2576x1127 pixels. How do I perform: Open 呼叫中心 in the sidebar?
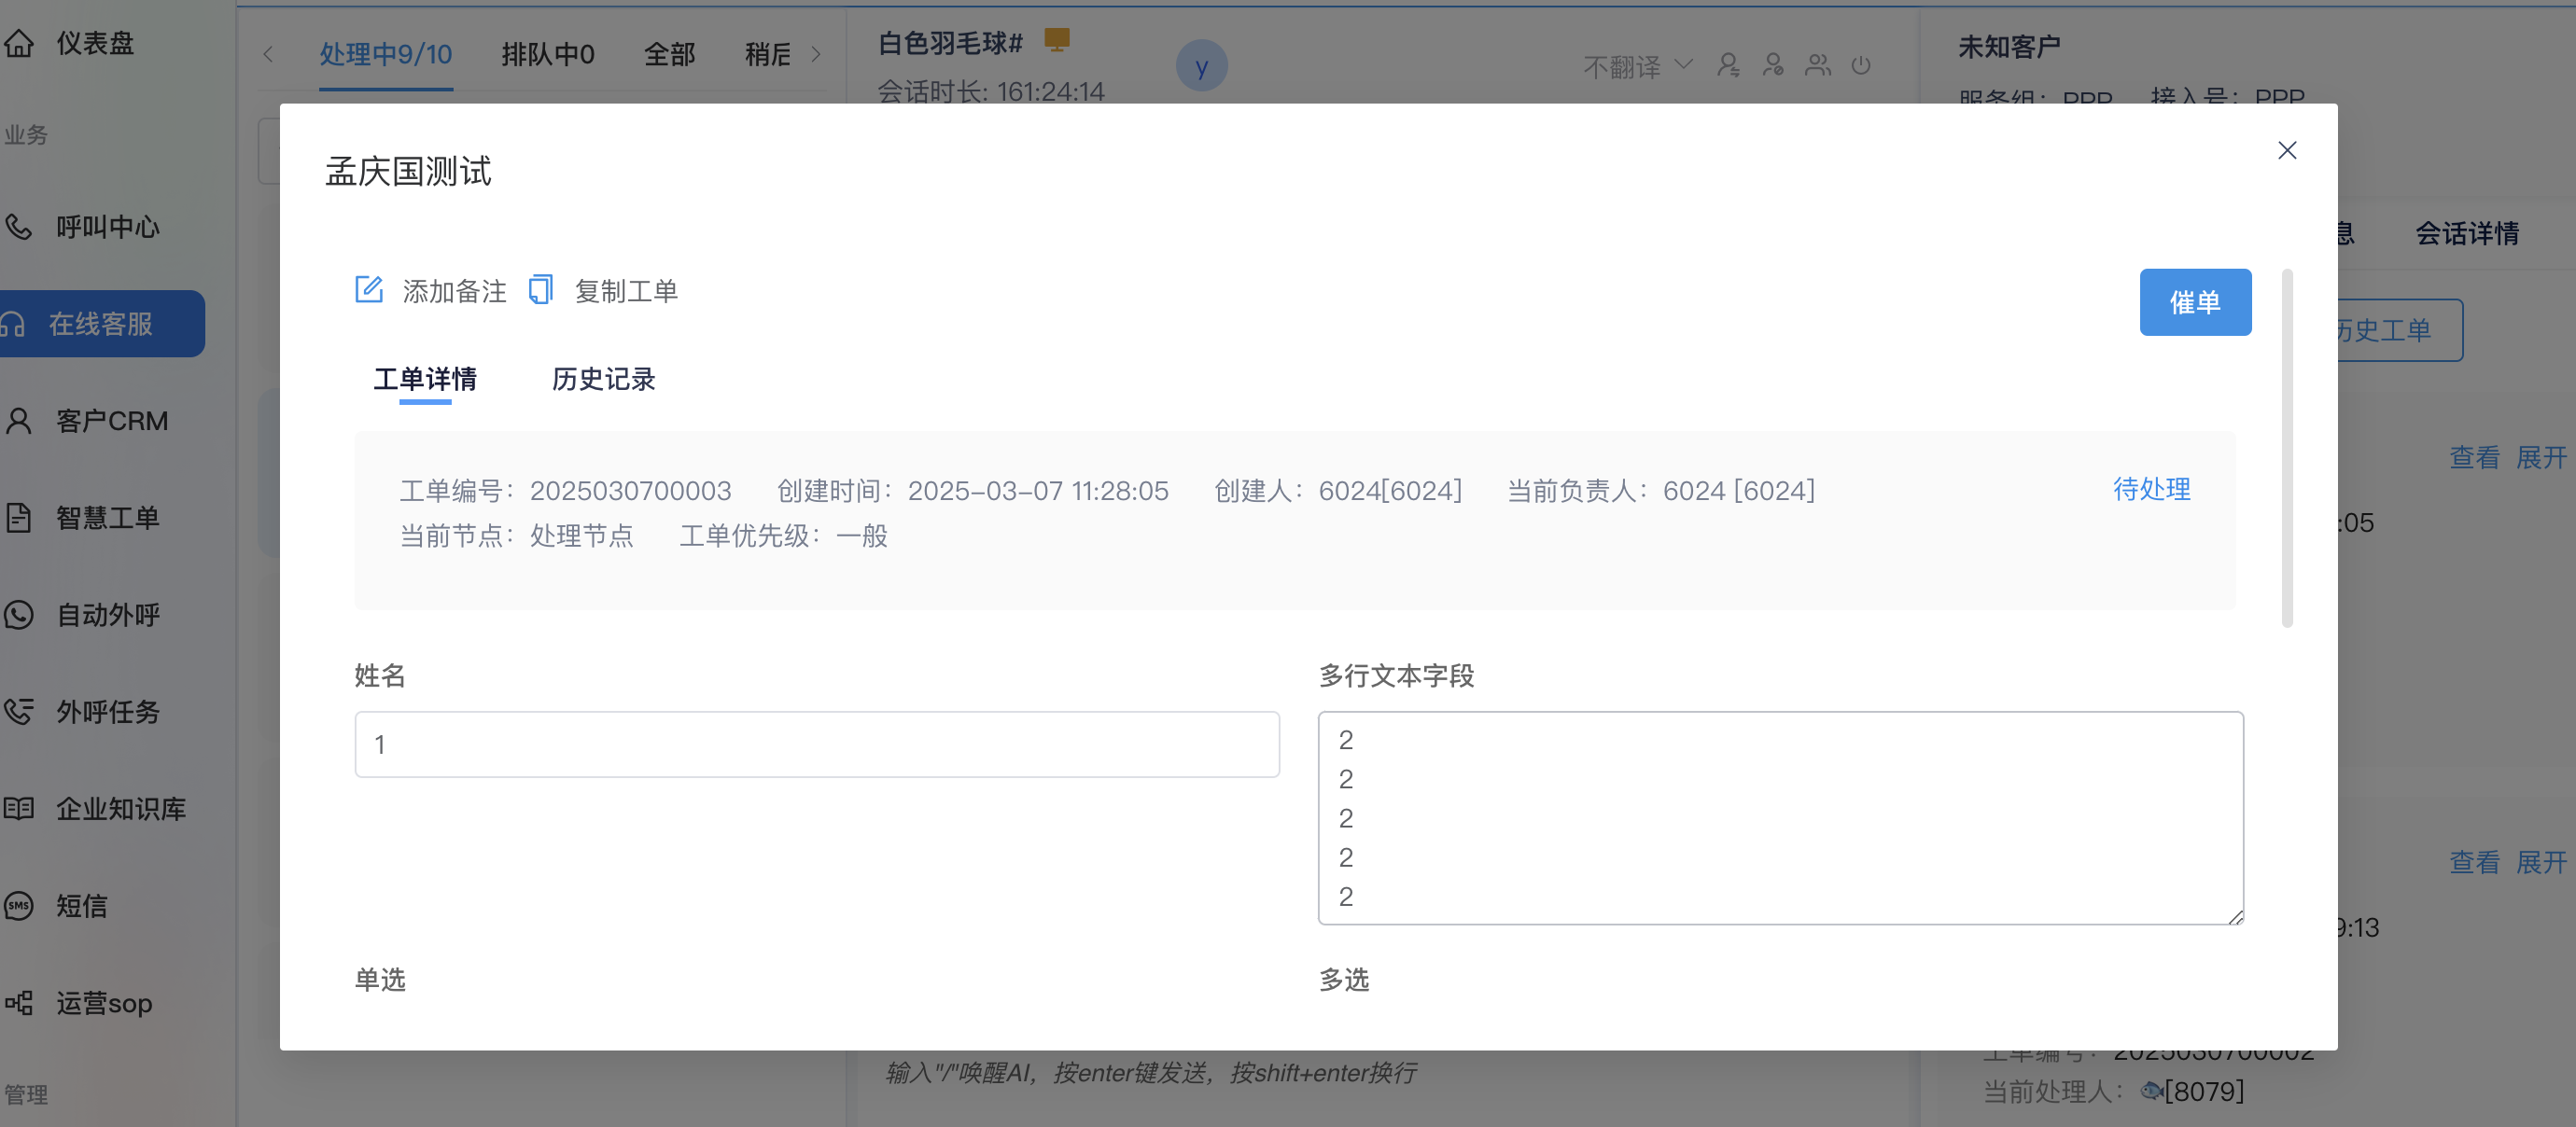click(108, 227)
